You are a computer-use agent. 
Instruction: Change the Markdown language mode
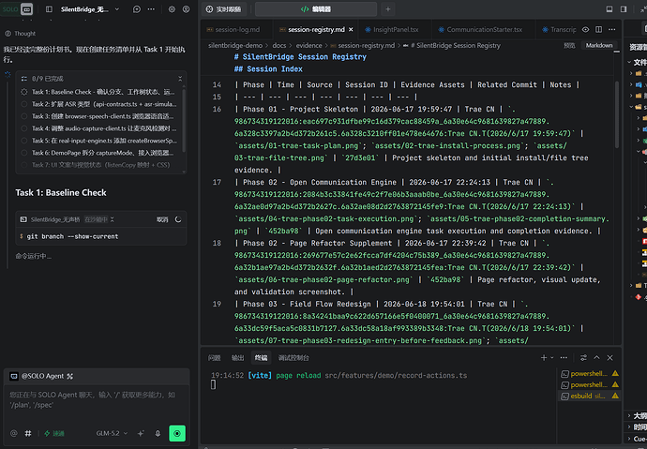pos(599,45)
